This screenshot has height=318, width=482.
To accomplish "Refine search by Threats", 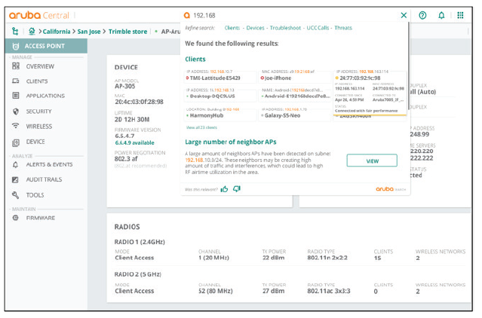I will coord(343,28).
